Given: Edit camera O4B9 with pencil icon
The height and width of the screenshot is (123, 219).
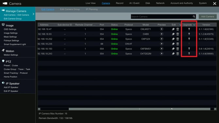Looking at the screenshot, I should [x=173, y=34].
